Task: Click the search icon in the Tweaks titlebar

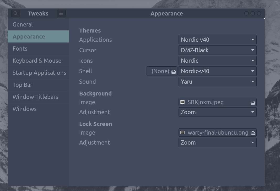Action: [x=15, y=13]
